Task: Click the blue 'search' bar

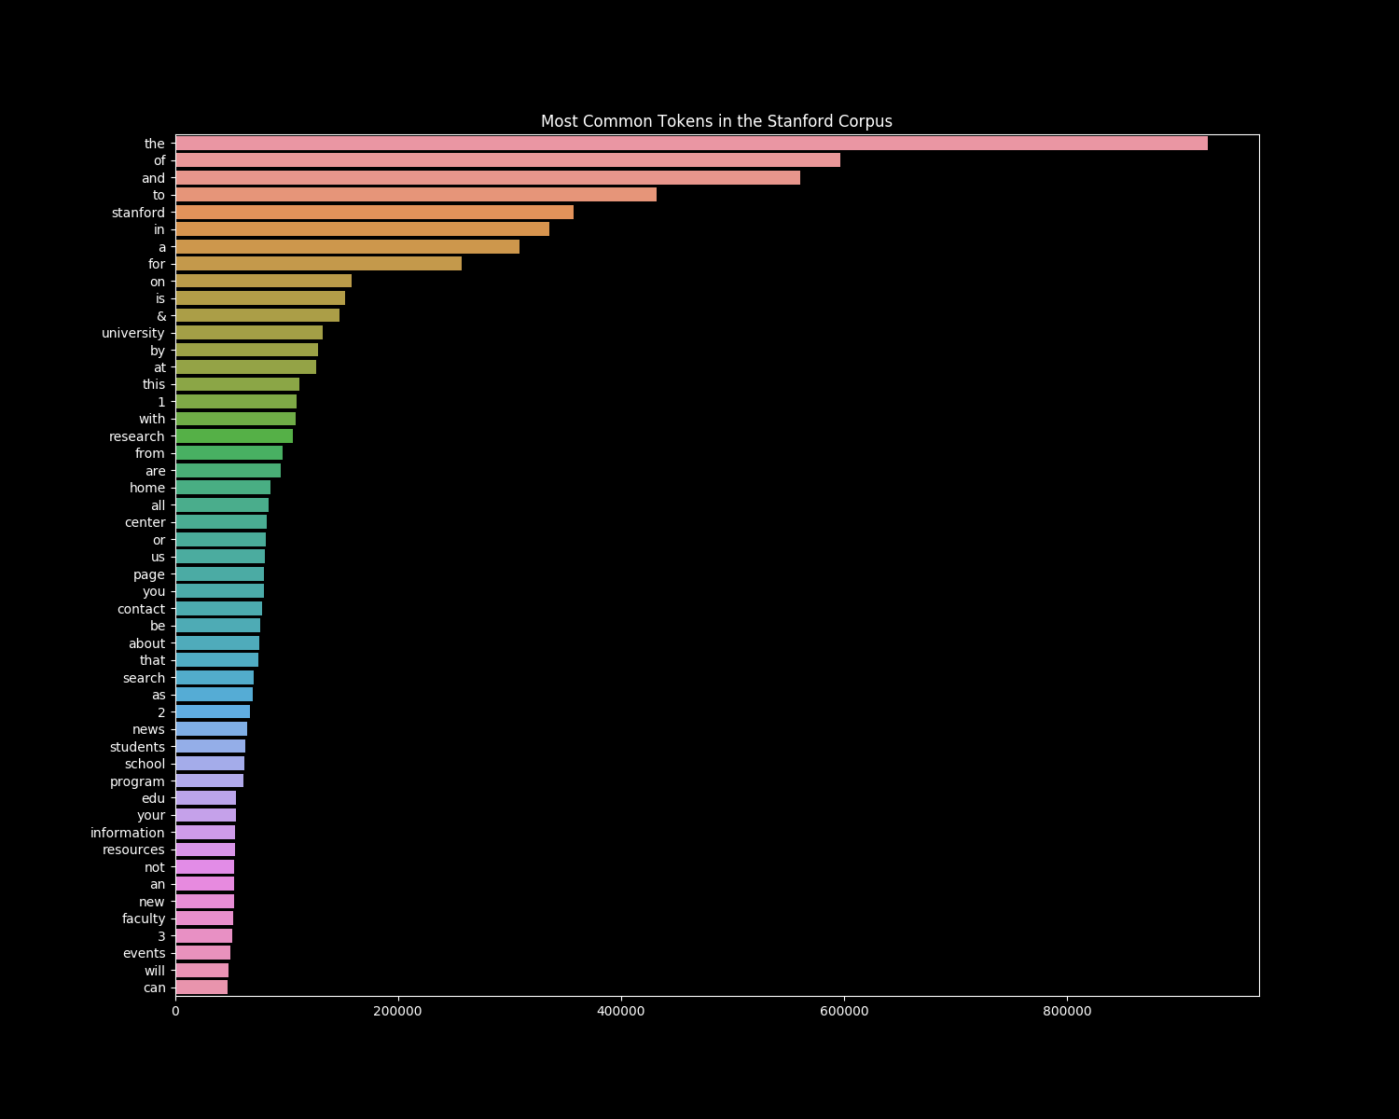Action: (215, 678)
